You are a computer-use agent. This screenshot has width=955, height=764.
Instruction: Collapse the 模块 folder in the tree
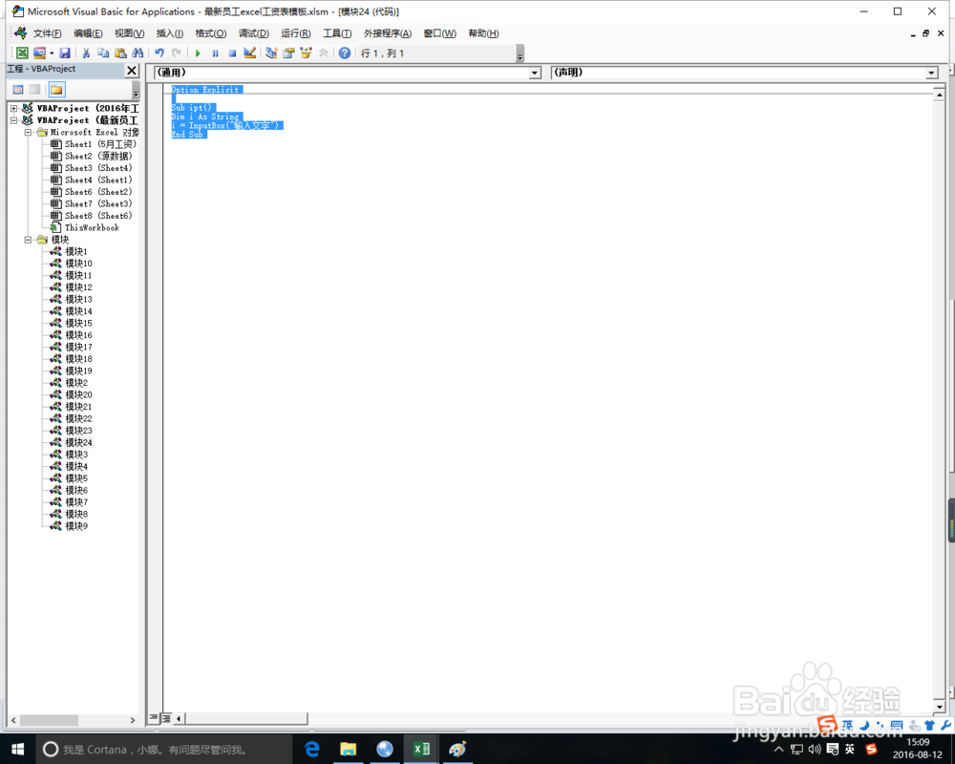tap(28, 240)
